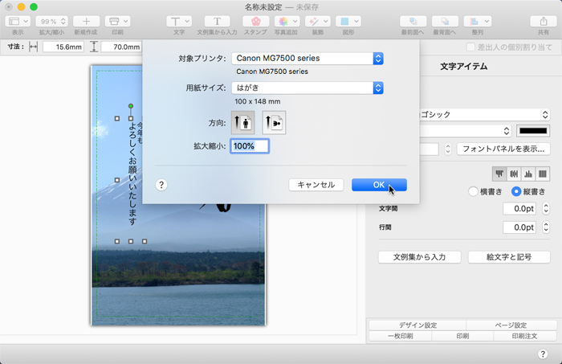The height and width of the screenshot is (364, 562).
Task: Click the スタンプ (stamp) toolbar icon
Action: click(255, 21)
